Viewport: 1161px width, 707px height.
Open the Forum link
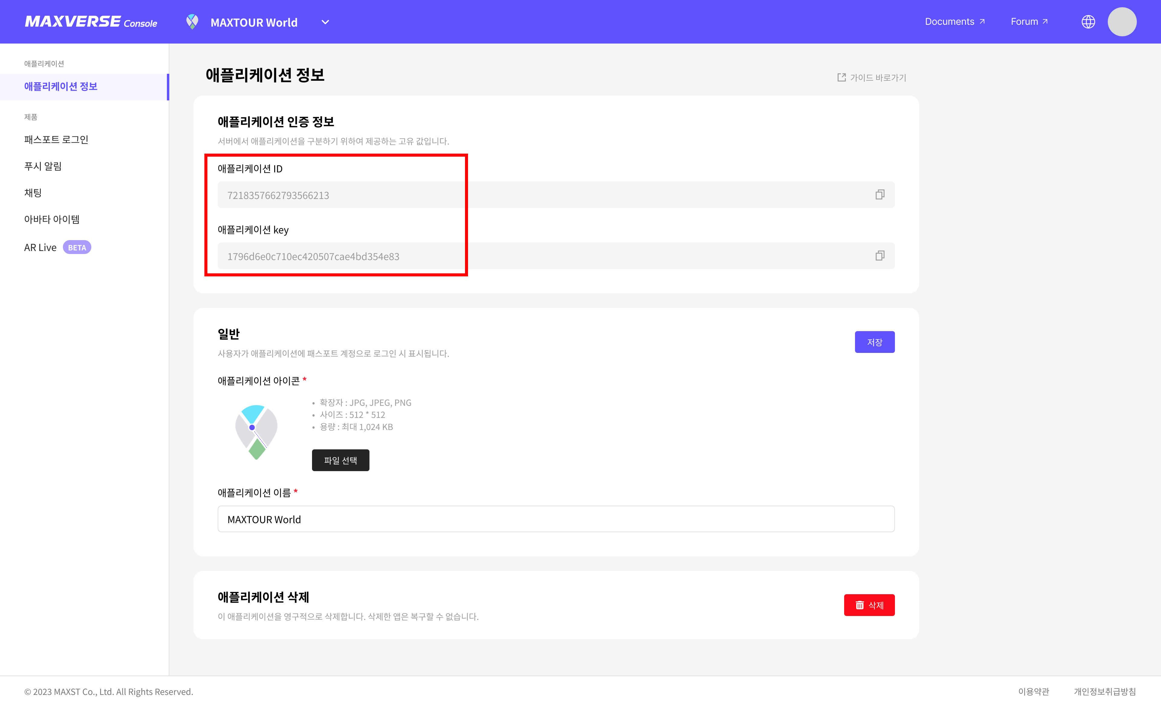pos(1029,22)
